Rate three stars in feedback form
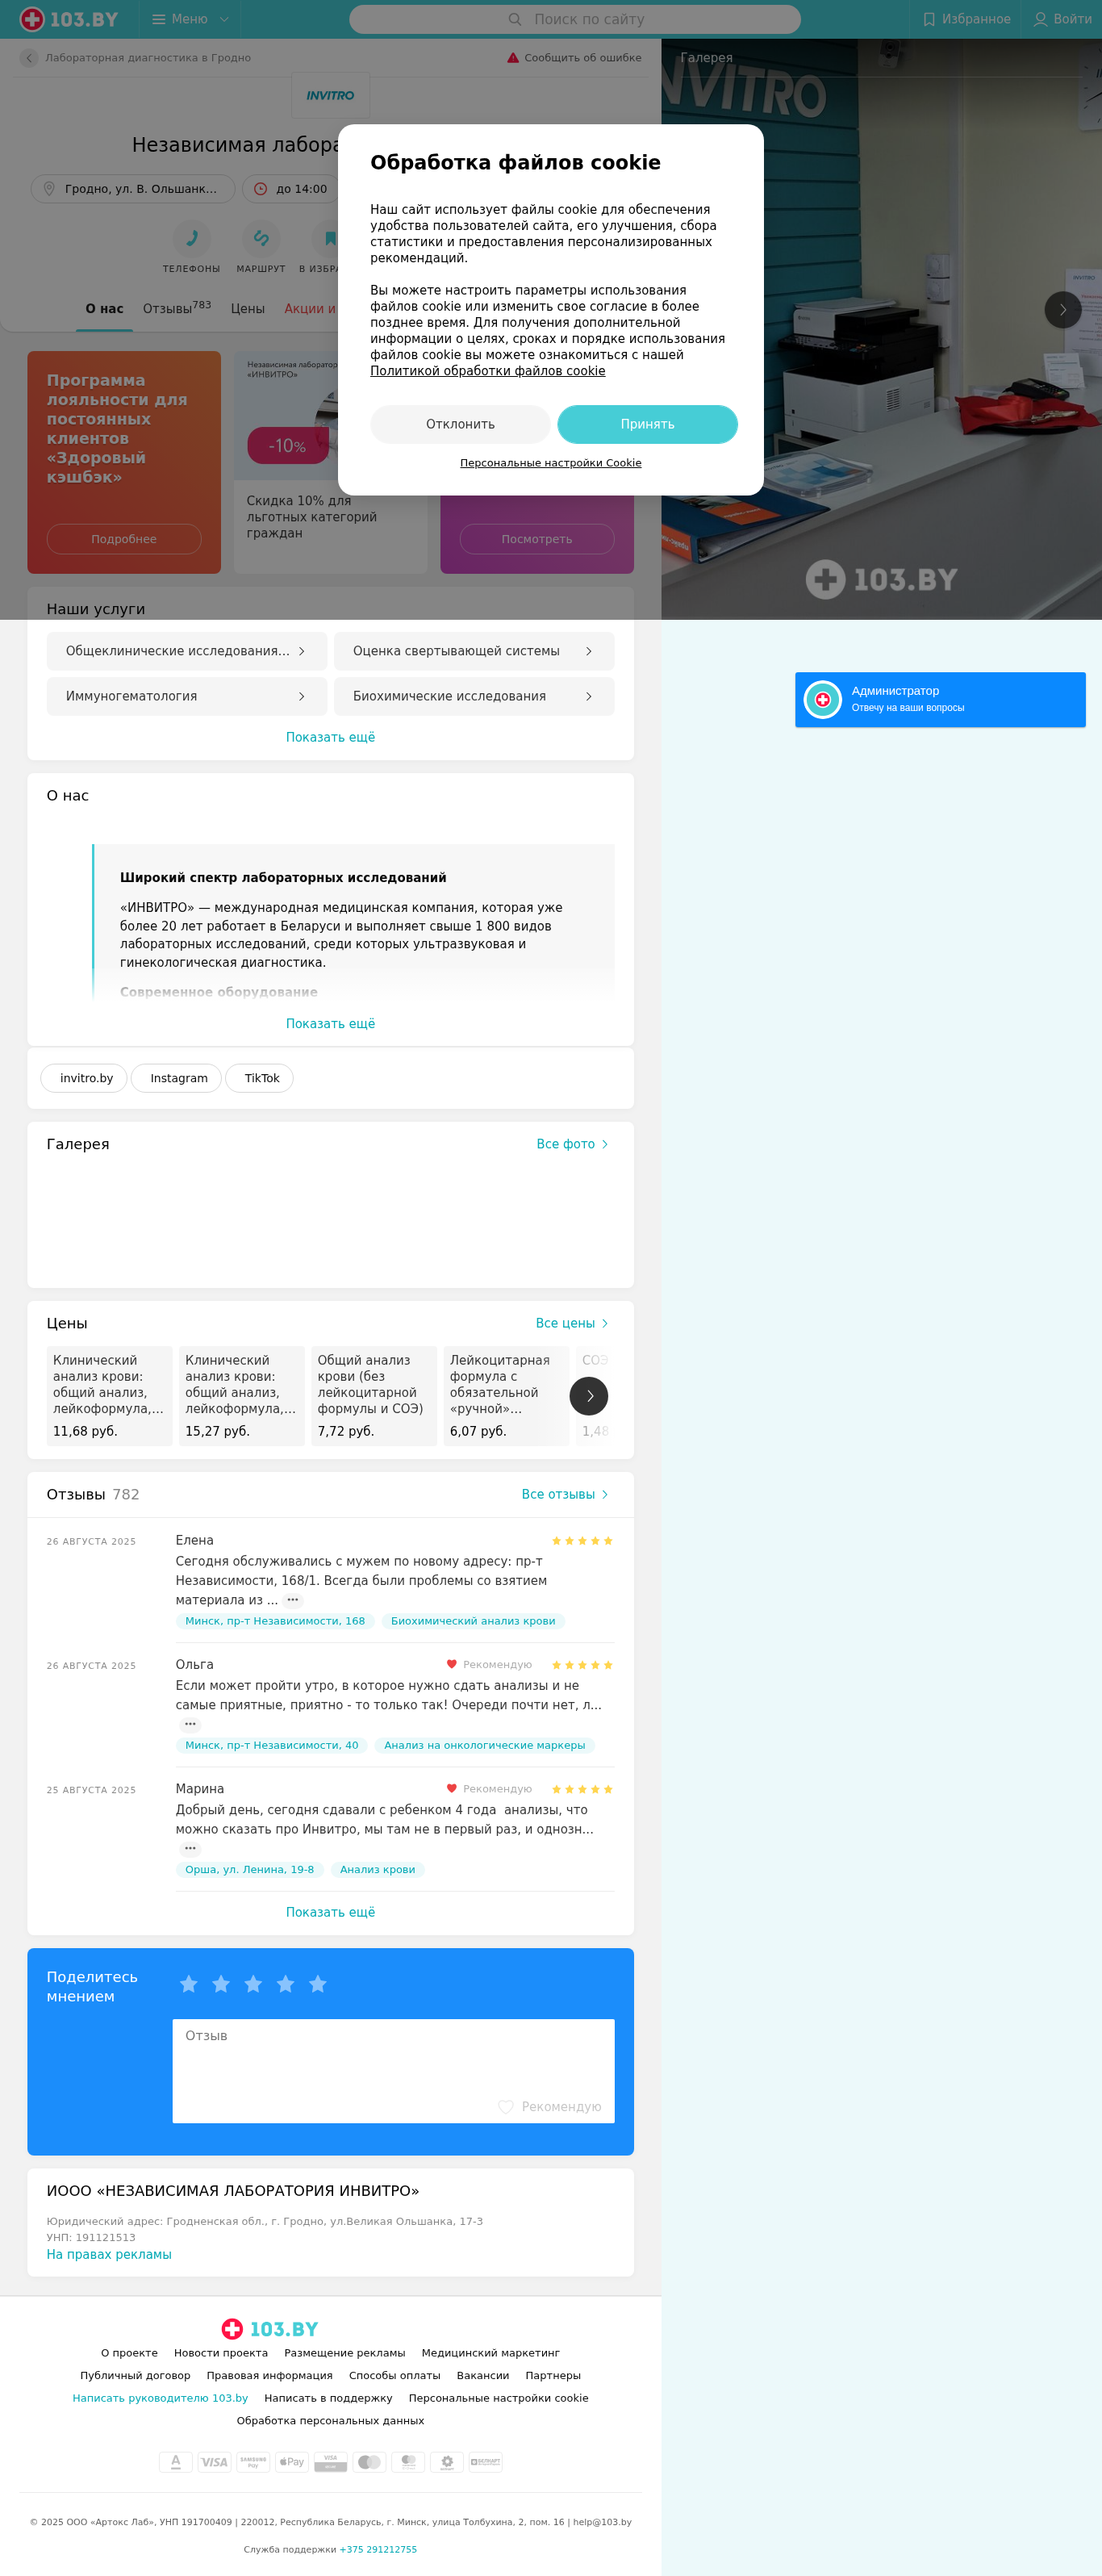This screenshot has width=1102, height=2576. click(253, 1984)
